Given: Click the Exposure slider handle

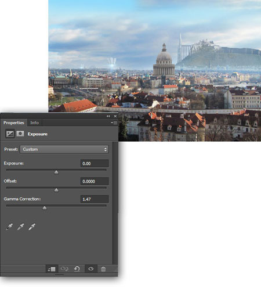Looking at the screenshot, I should (x=56, y=172).
